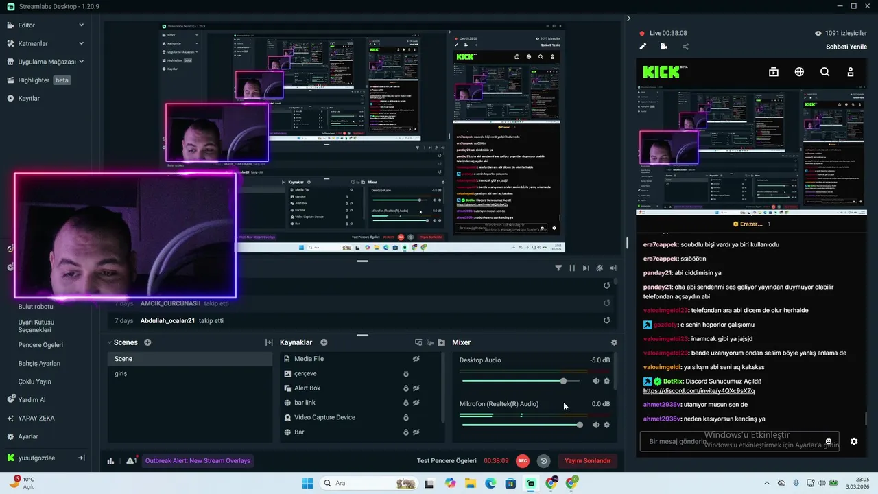
Task: Open Desktop Audio source settings gear
Action: pos(606,381)
